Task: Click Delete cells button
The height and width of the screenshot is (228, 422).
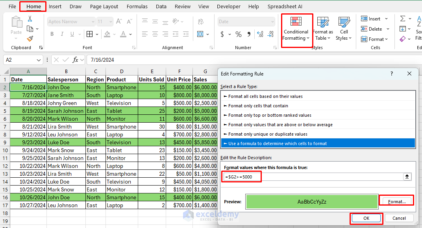Action: (371, 29)
